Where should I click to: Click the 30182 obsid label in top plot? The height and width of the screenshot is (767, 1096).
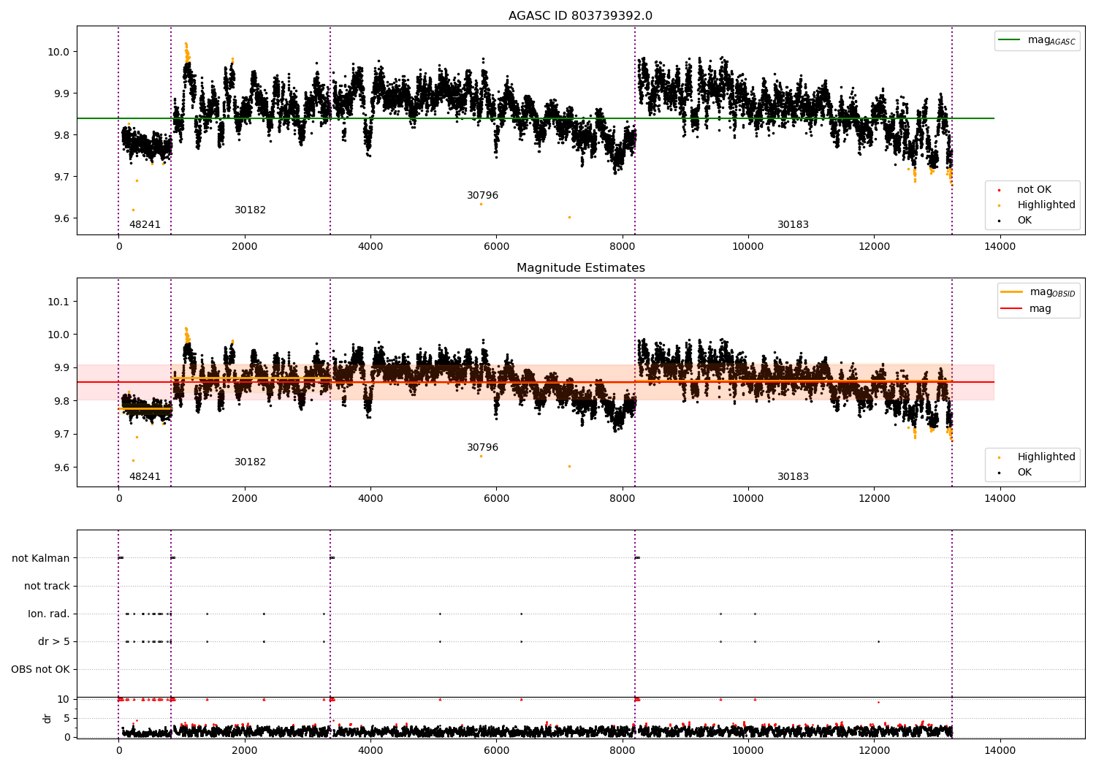[x=250, y=210]
